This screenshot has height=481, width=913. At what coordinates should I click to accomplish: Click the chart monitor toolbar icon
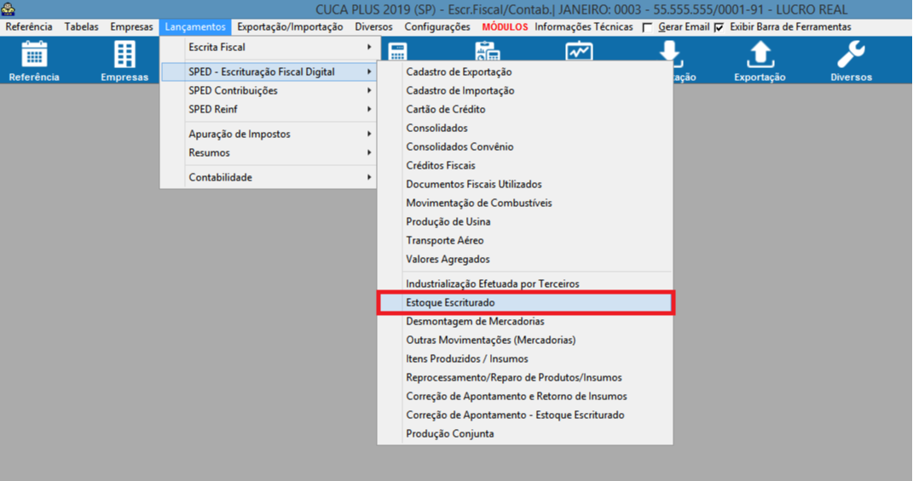(x=579, y=51)
